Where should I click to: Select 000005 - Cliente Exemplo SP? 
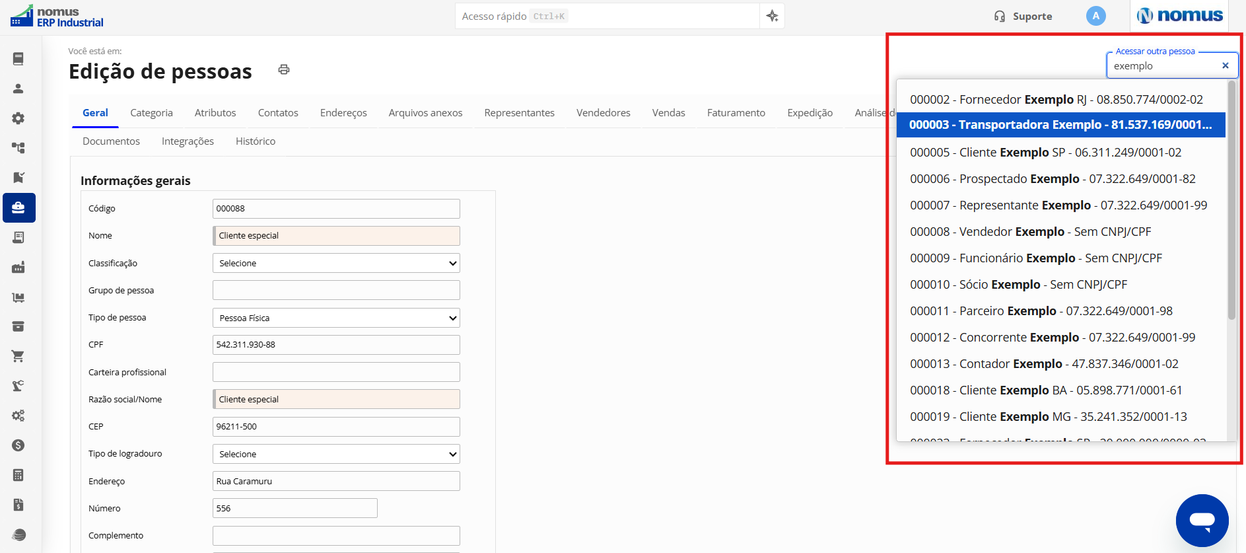click(1061, 152)
